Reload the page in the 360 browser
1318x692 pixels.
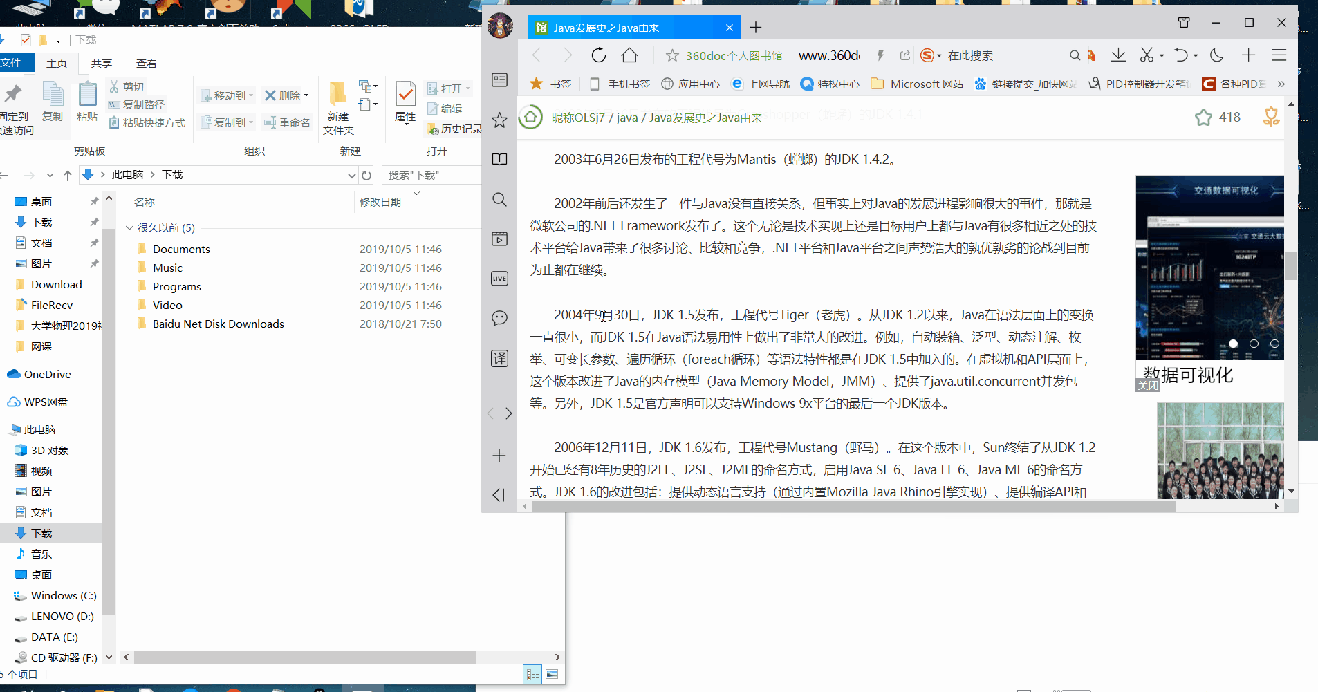click(x=599, y=55)
